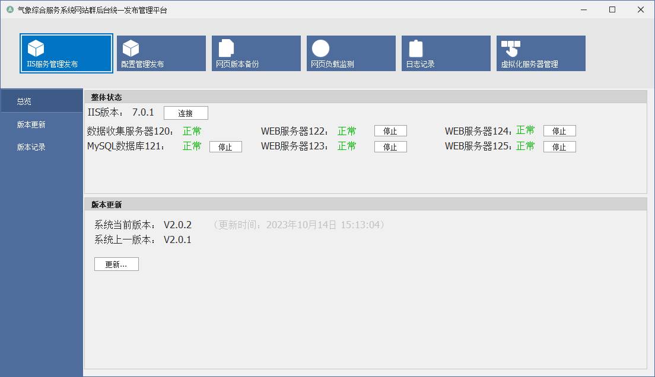Image resolution: width=655 pixels, height=377 pixels.
Task: Click previous version value V2.0.1
Action: 177,240
